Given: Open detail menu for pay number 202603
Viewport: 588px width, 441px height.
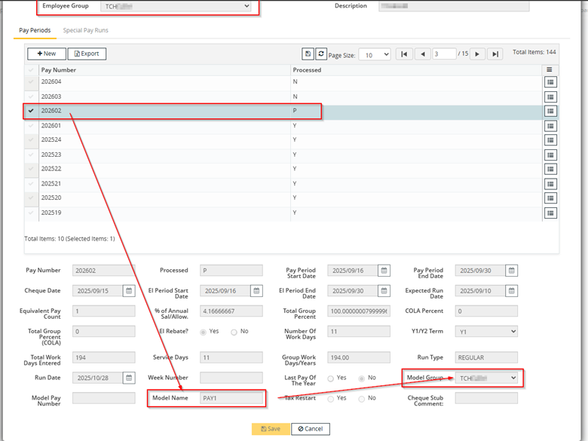Looking at the screenshot, I should click(550, 97).
